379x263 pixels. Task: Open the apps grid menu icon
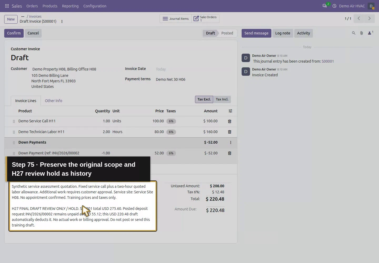(7, 6)
